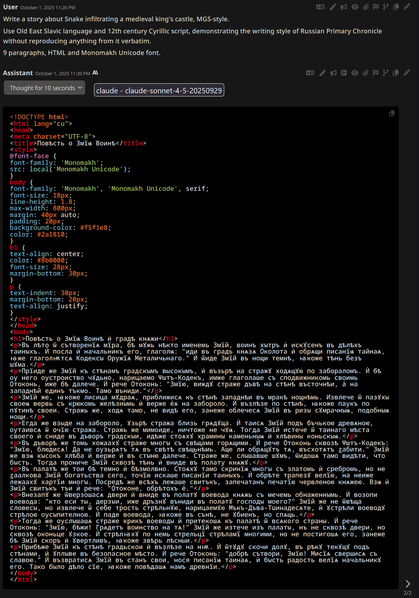Toggle eye visibility icon on Assistant message
The image size is (419, 598).
pyautogui.click(x=355, y=73)
